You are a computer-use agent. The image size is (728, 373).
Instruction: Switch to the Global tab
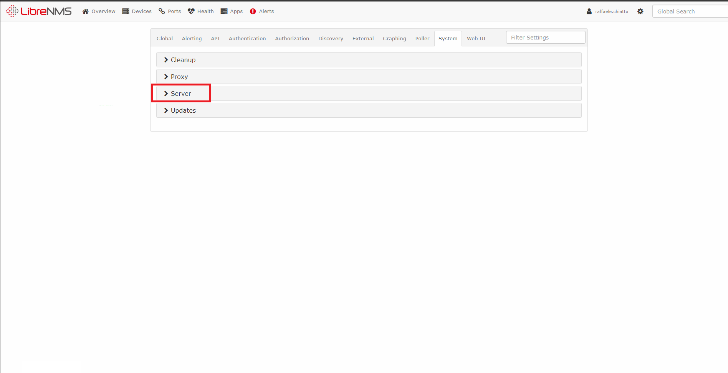pos(165,38)
